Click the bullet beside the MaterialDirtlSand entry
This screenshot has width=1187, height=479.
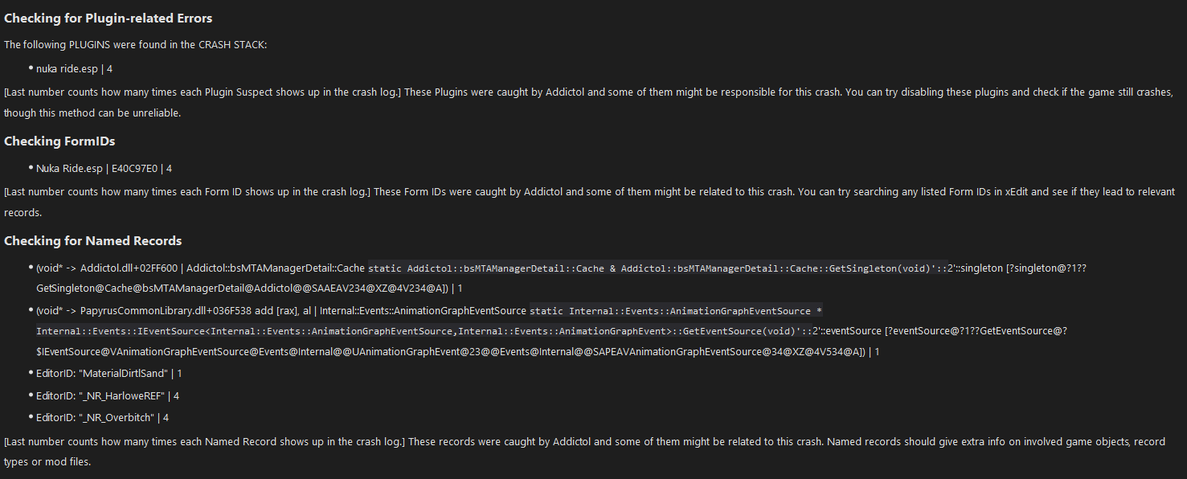point(31,374)
